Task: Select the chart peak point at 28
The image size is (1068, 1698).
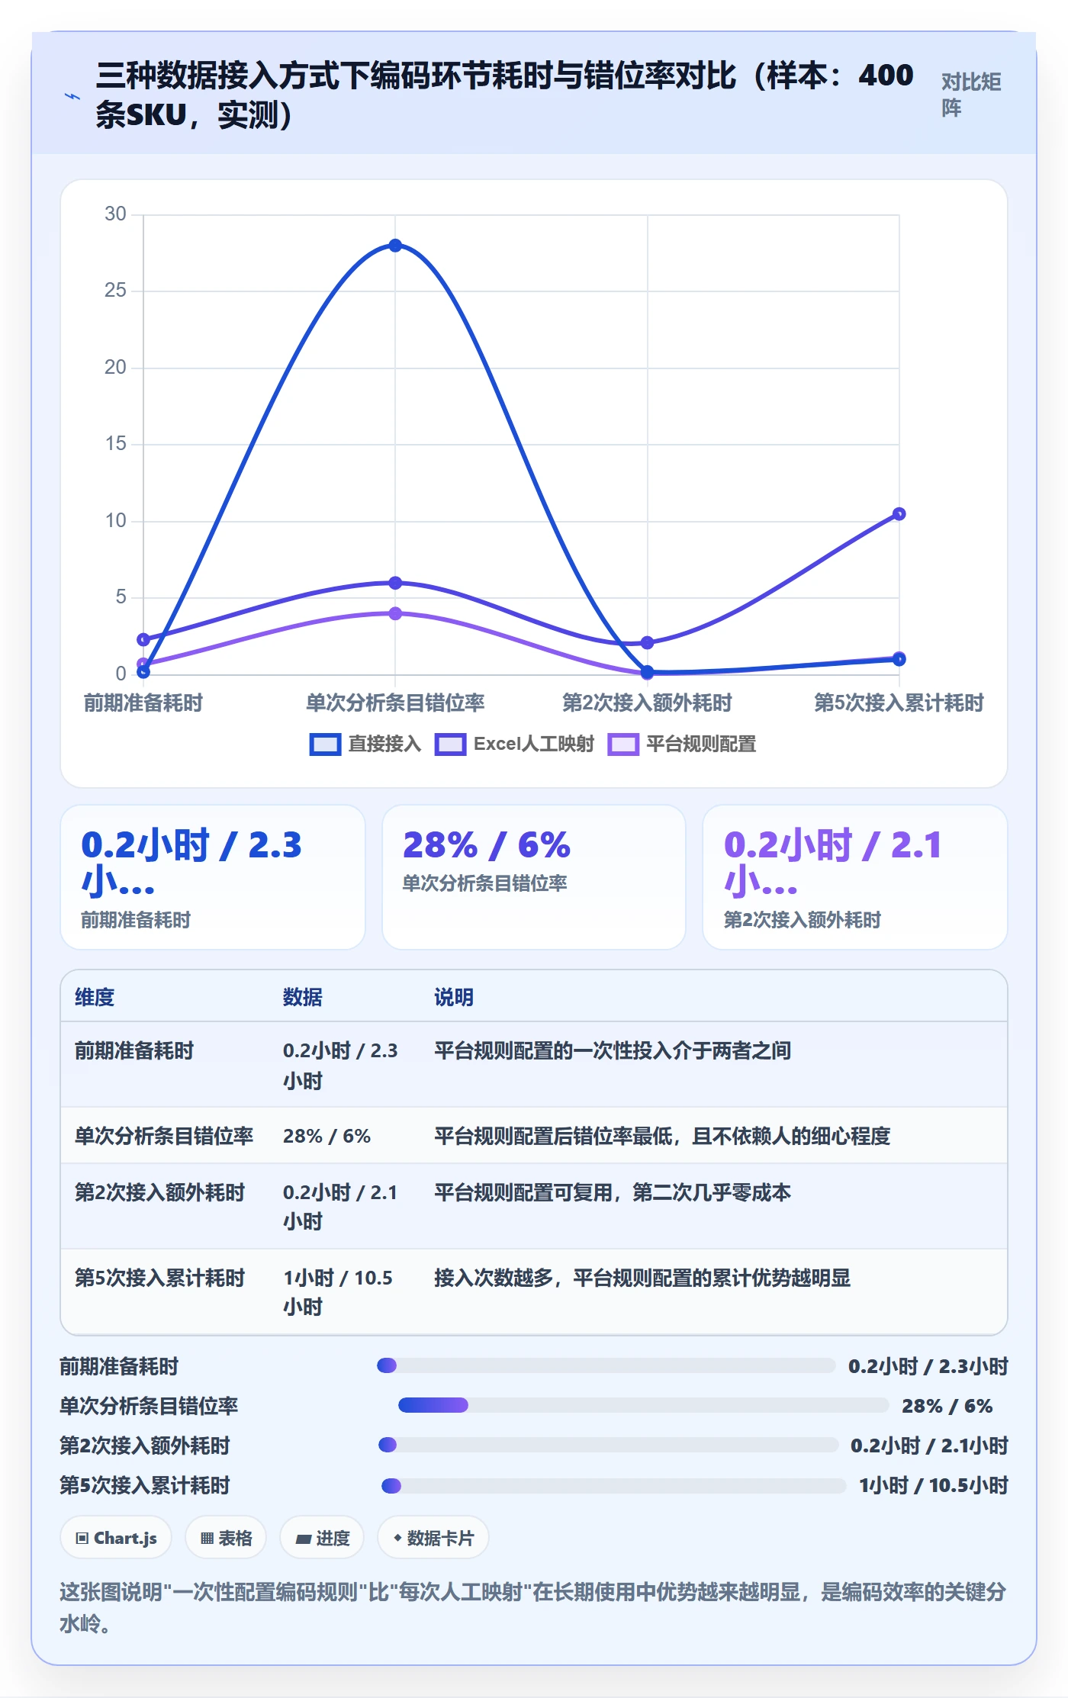Action: click(x=395, y=246)
